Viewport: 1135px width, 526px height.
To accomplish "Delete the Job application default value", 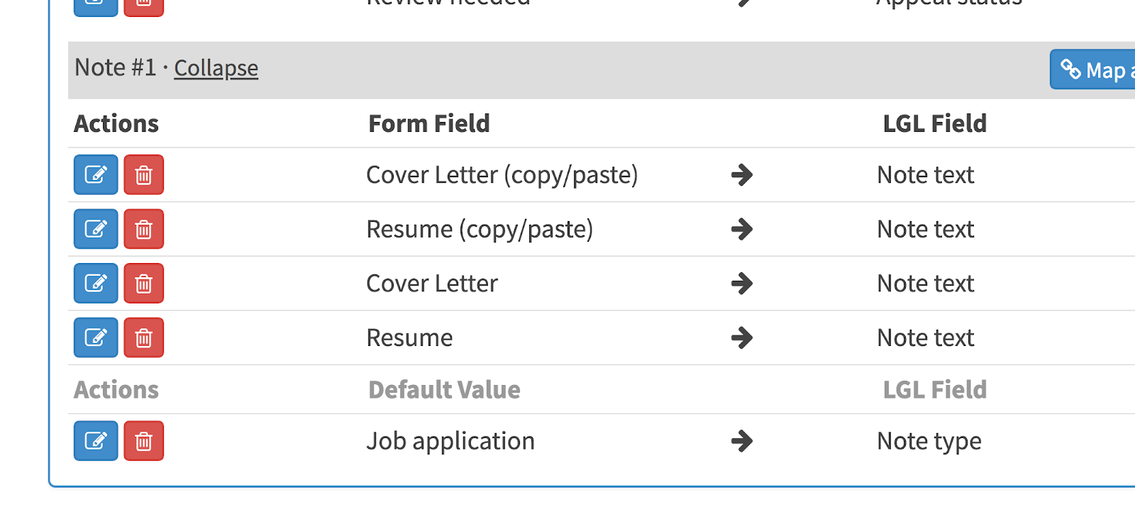I will point(143,441).
